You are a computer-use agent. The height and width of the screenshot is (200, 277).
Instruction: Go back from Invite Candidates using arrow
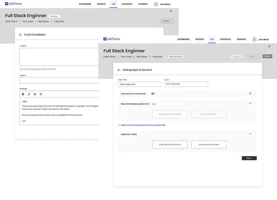[21, 35]
